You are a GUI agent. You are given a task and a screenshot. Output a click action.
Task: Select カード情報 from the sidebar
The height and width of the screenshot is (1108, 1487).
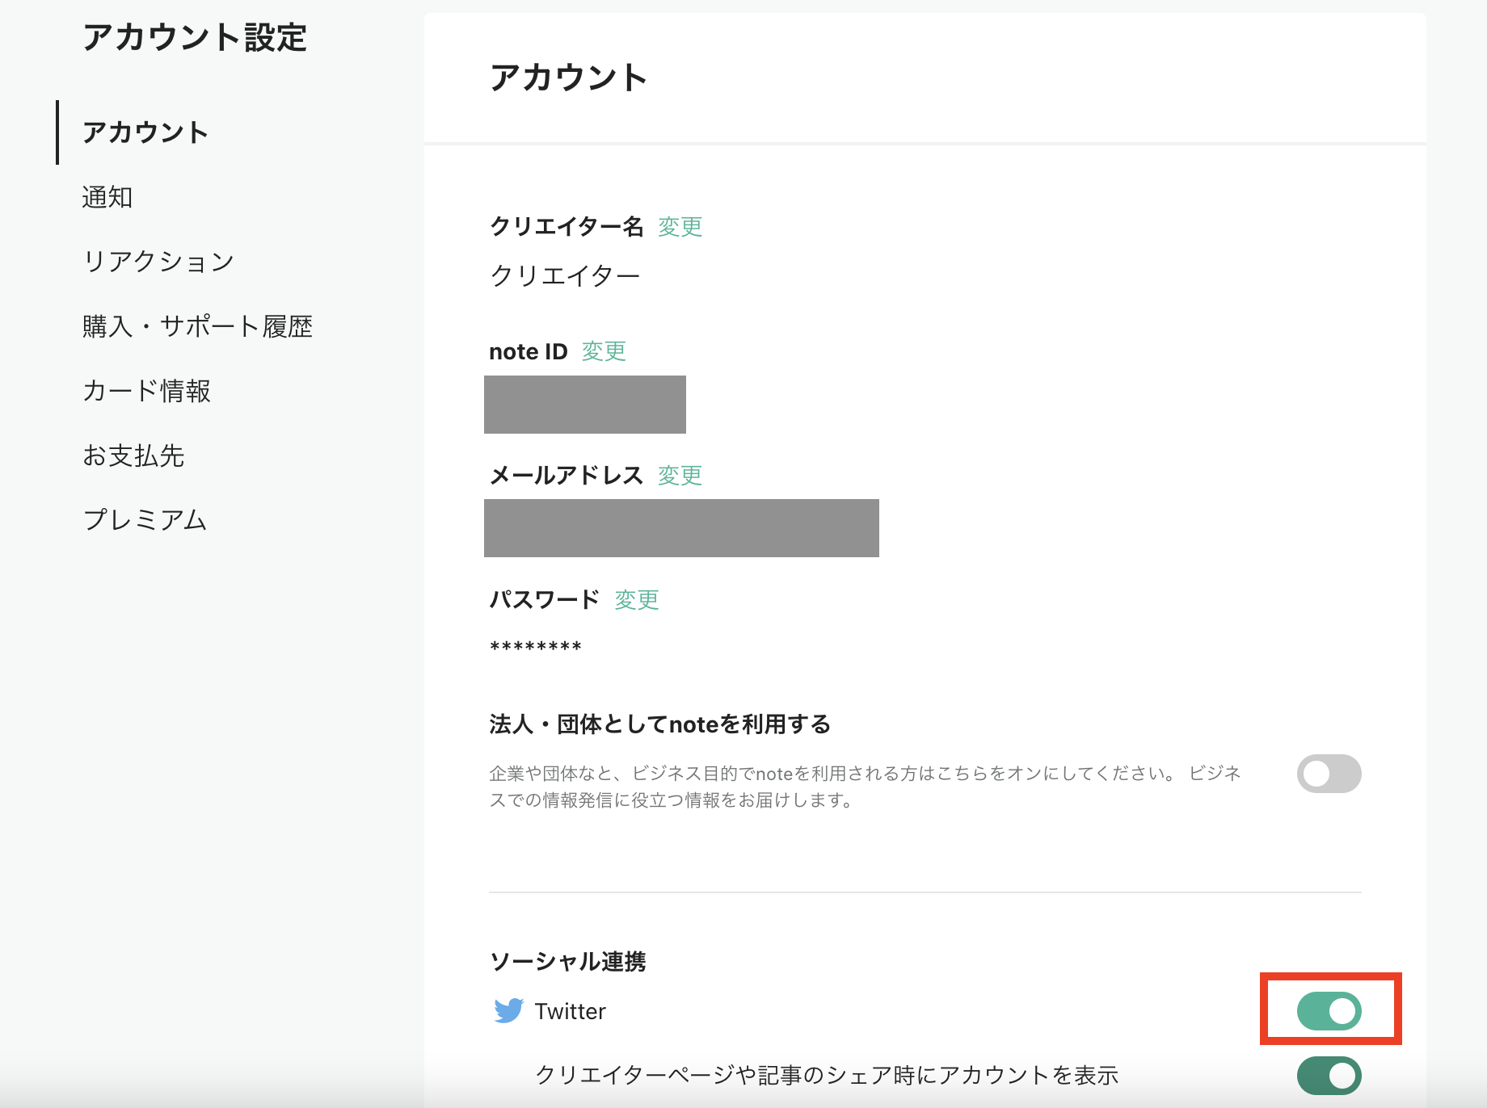[146, 391]
